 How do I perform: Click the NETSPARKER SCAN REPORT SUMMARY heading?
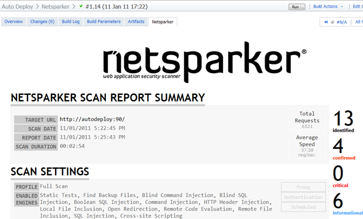click(108, 98)
